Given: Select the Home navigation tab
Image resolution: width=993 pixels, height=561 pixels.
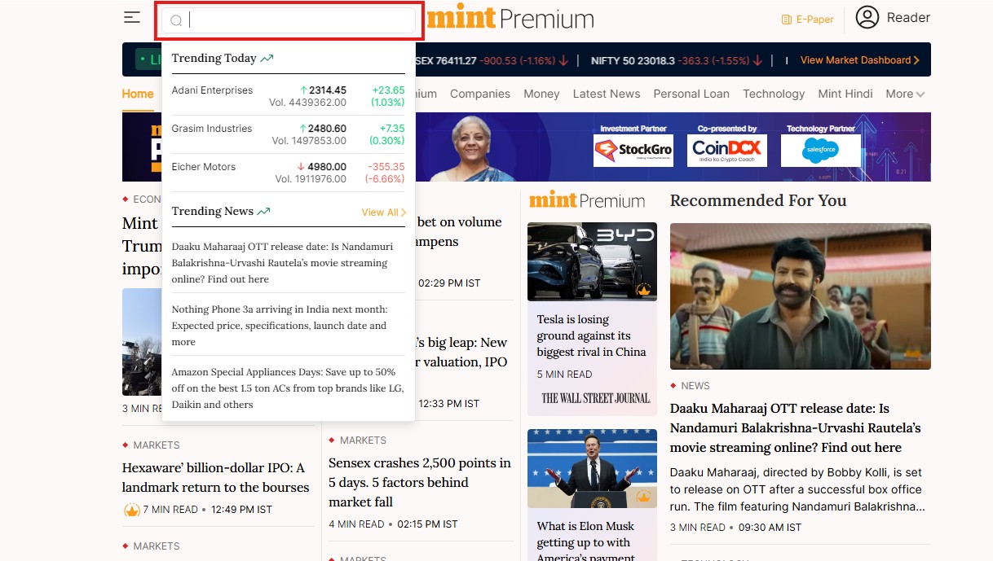Looking at the screenshot, I should 138,94.
